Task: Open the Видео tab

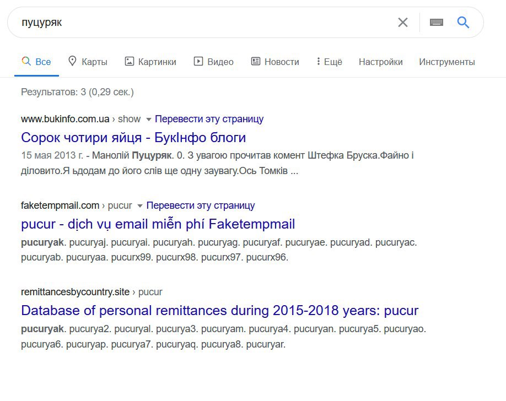Action: pyautogui.click(x=214, y=62)
